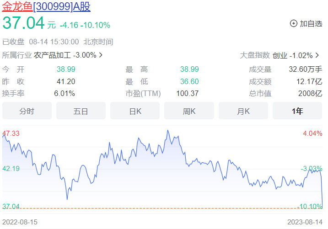This screenshot has height=229, width=328.
Task: Click the chart end date 2023-08-14
Action: pos(305,222)
